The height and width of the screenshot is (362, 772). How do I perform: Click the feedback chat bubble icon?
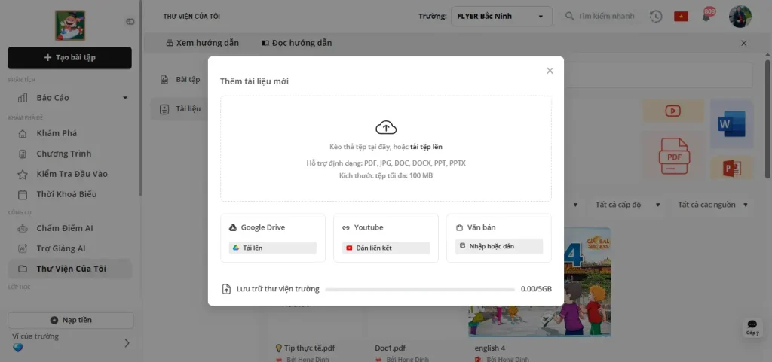click(752, 326)
